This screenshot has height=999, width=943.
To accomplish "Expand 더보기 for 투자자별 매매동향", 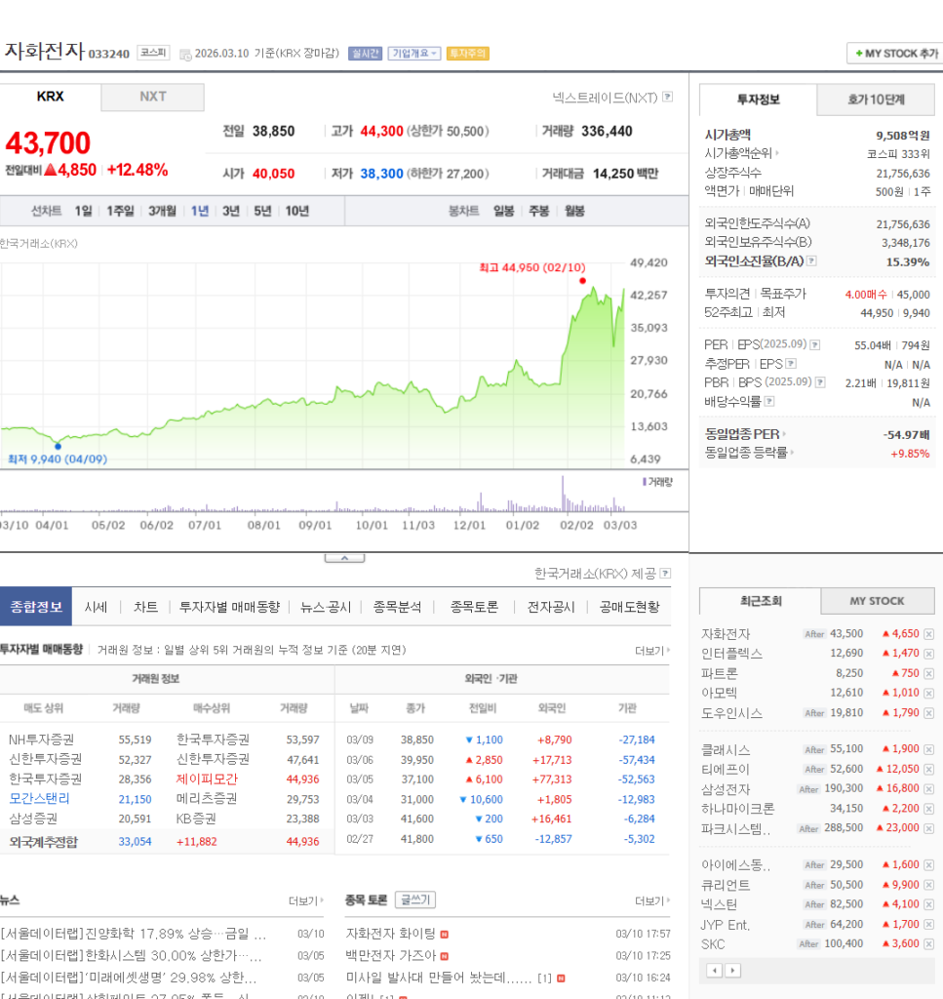I will click(651, 650).
